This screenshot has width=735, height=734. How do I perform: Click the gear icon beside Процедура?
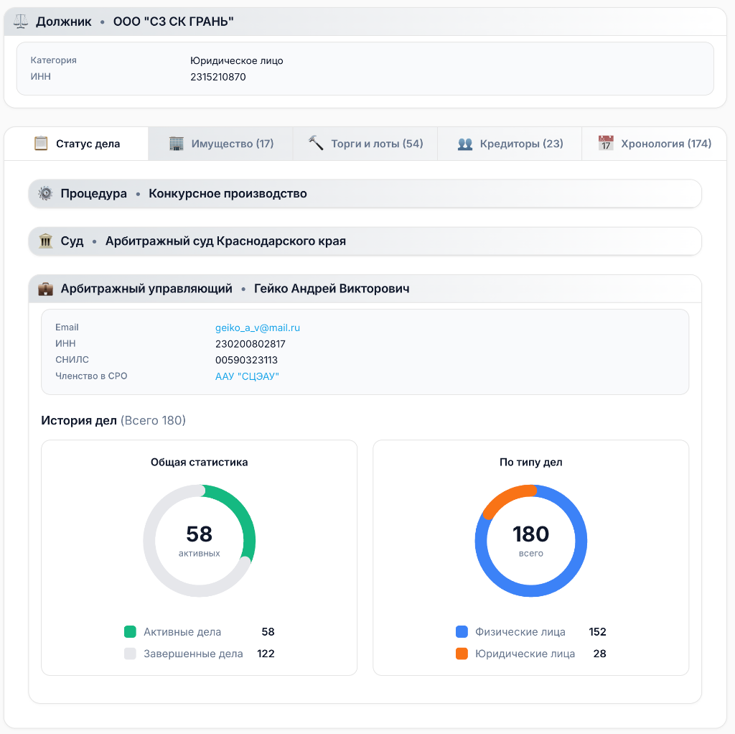45,194
